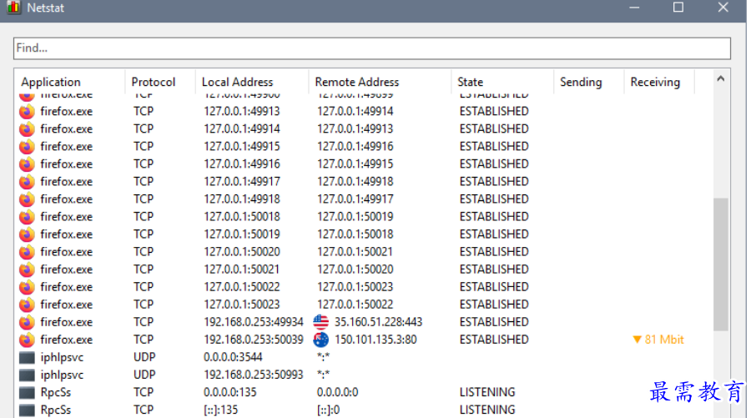Click TCP protocol on local port 49916 row
Screen dimensions: 751x418
click(144, 164)
